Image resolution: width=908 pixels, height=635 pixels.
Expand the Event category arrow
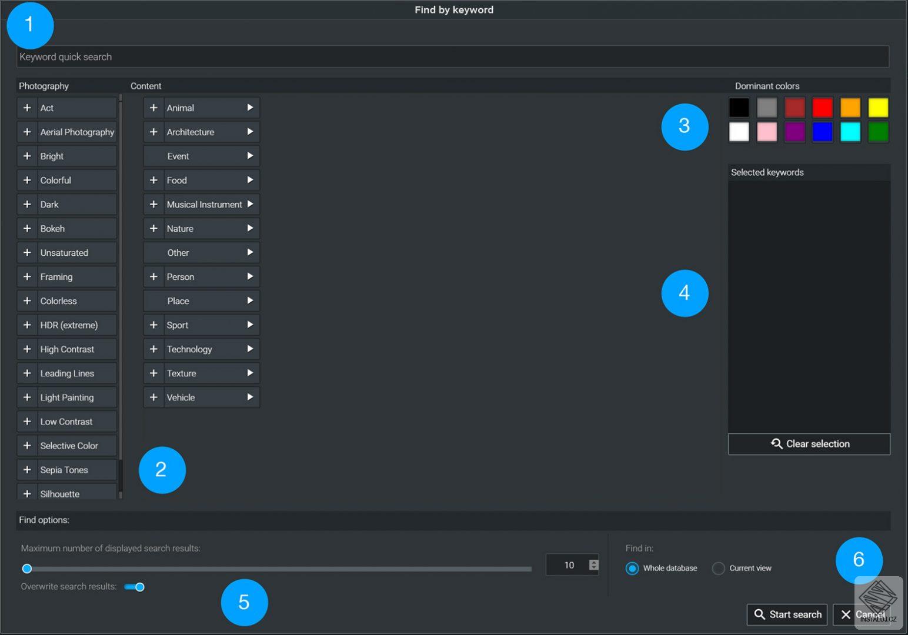coord(250,156)
